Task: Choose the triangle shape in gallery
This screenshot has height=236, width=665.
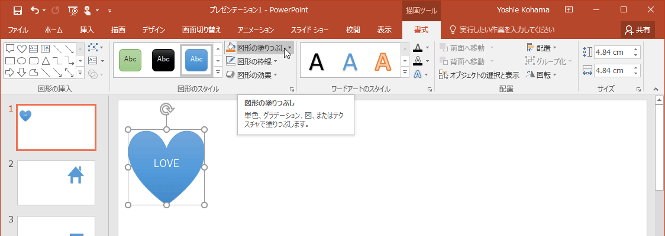Action: [46, 61]
